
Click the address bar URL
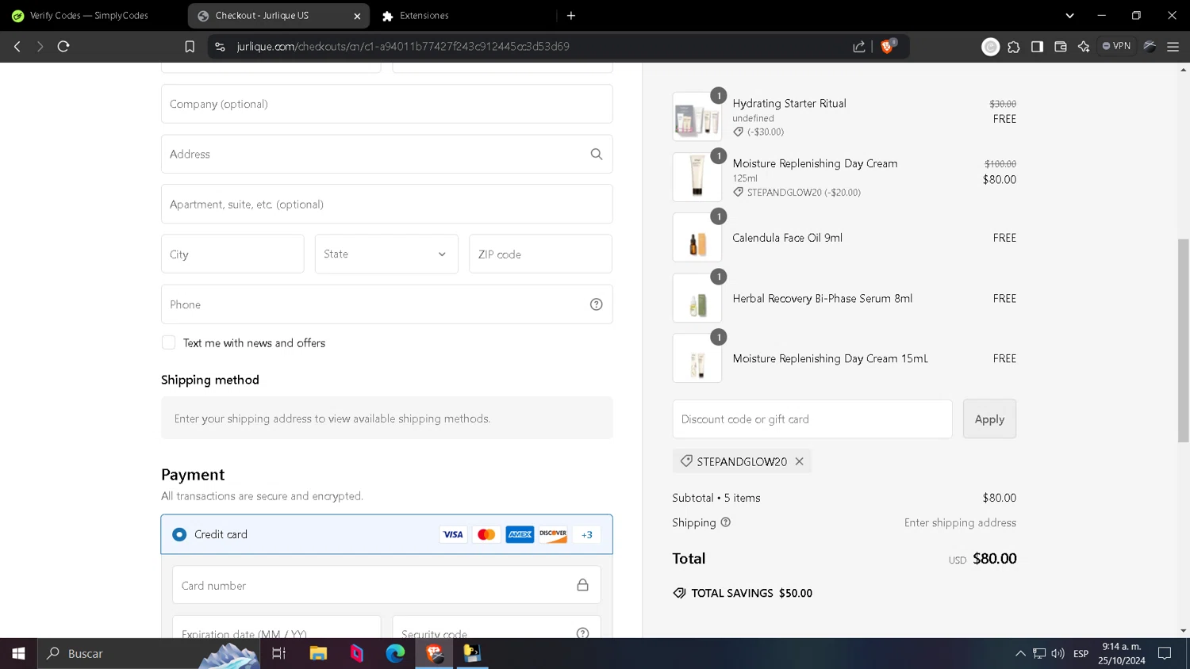click(x=403, y=47)
